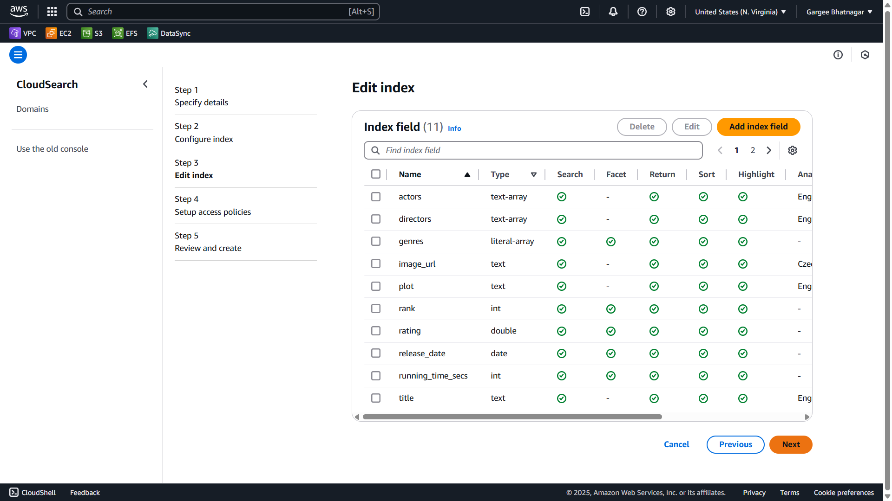
Task: Toggle the blue hamburger navigation button
Action: click(x=18, y=55)
